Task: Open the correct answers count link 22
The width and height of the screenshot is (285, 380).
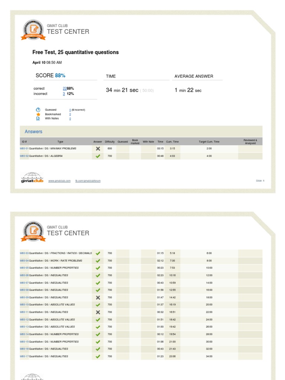Action: 65,88
